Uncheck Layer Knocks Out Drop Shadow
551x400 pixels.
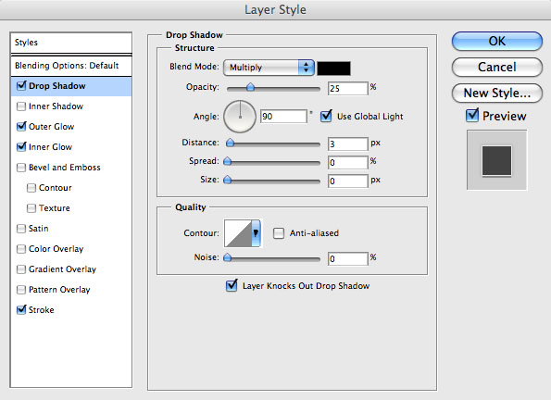pyautogui.click(x=232, y=285)
